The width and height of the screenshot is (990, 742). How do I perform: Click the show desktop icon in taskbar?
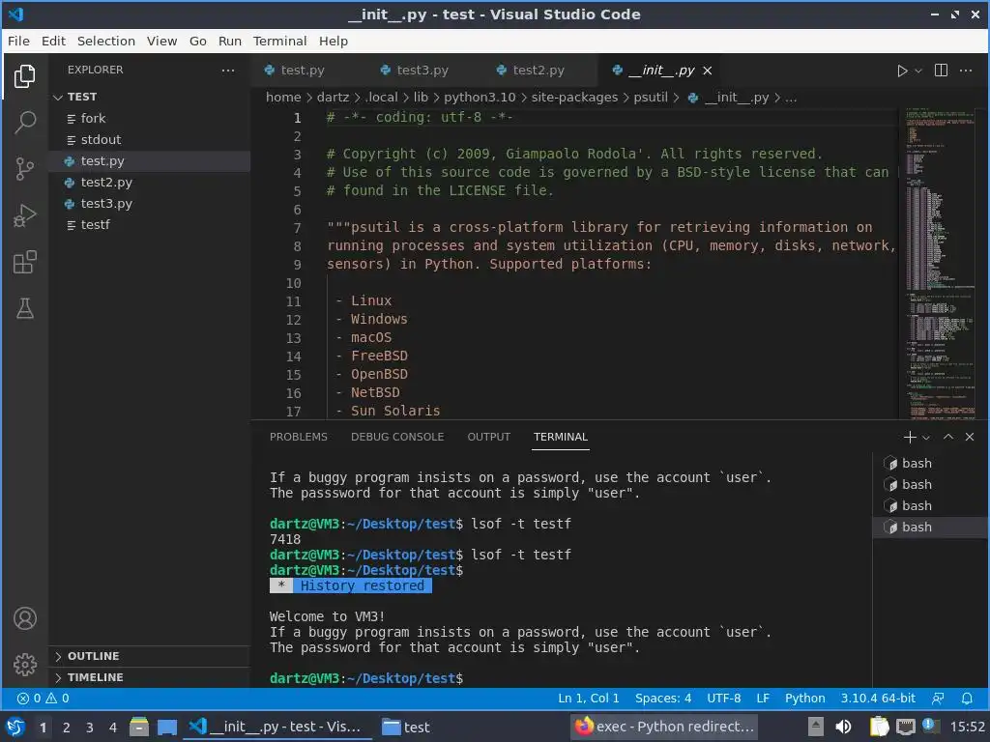click(x=166, y=727)
